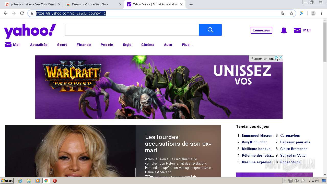The image size is (327, 184).
Task: Open the Actualités section
Action: (39, 45)
